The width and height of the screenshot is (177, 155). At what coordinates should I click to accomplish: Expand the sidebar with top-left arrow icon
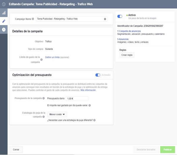(x=4, y=4)
